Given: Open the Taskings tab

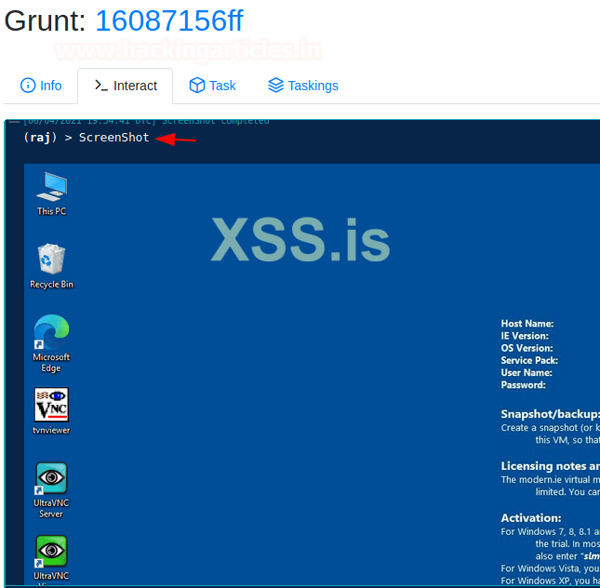Looking at the screenshot, I should pyautogui.click(x=303, y=86).
